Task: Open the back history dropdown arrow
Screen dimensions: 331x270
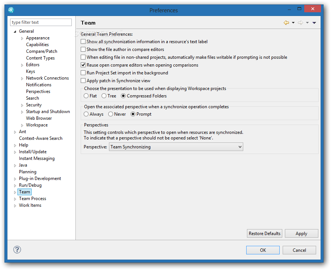Action: click(x=293, y=23)
